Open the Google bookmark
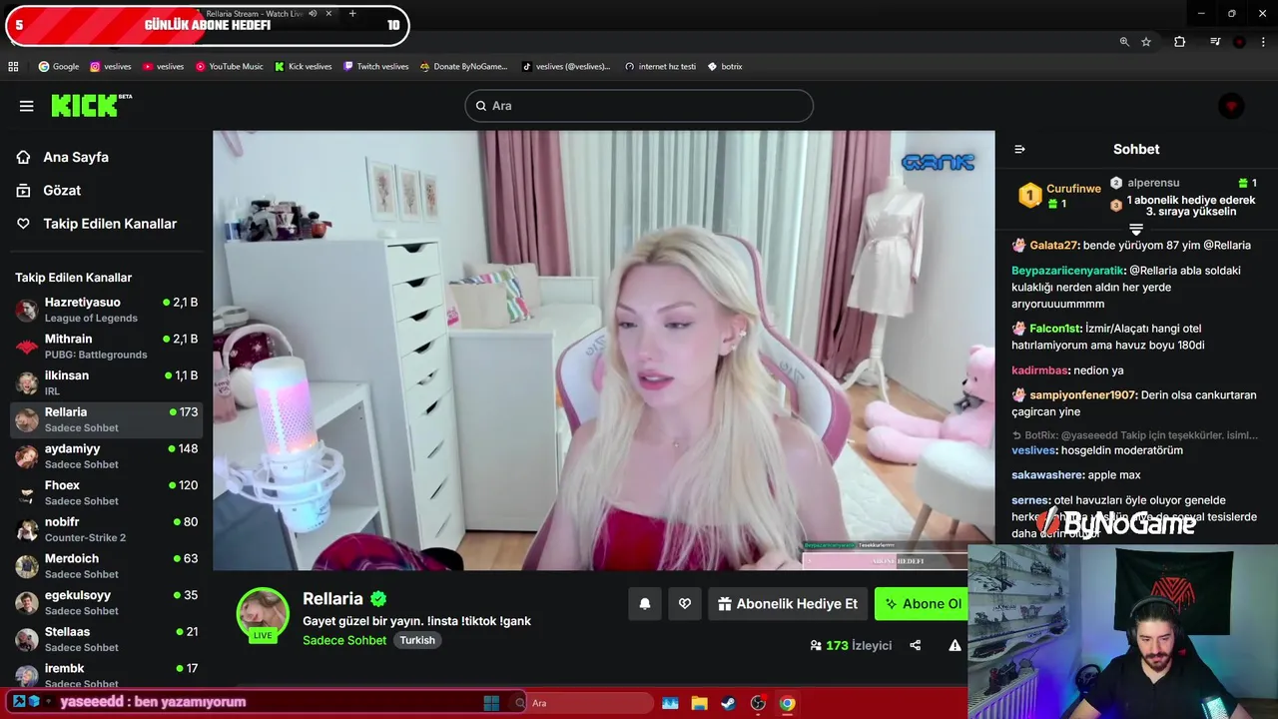 click(58, 67)
